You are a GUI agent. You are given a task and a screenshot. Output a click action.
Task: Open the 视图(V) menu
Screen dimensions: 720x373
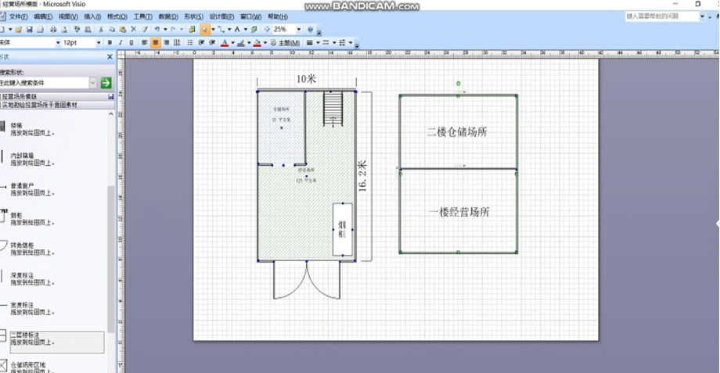point(68,16)
